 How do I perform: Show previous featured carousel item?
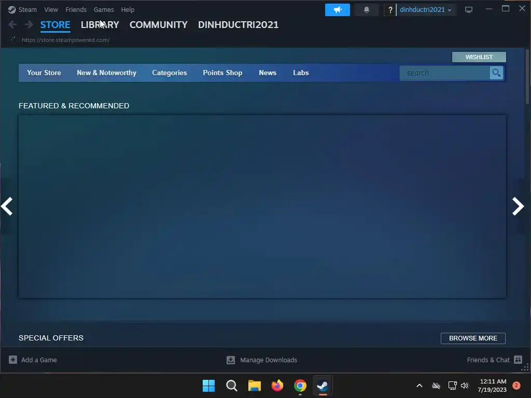pyautogui.click(x=7, y=206)
